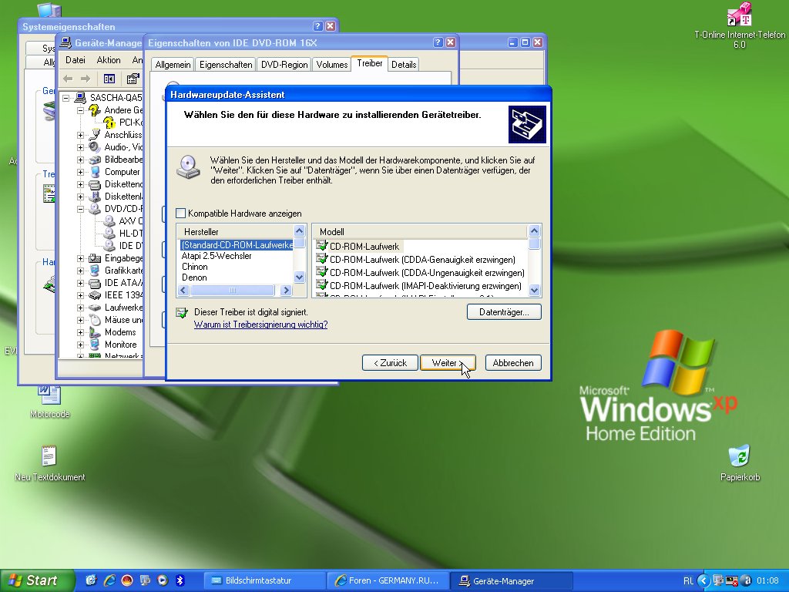Click the Properties toolbar icon in Geräte-Manager

(133, 79)
